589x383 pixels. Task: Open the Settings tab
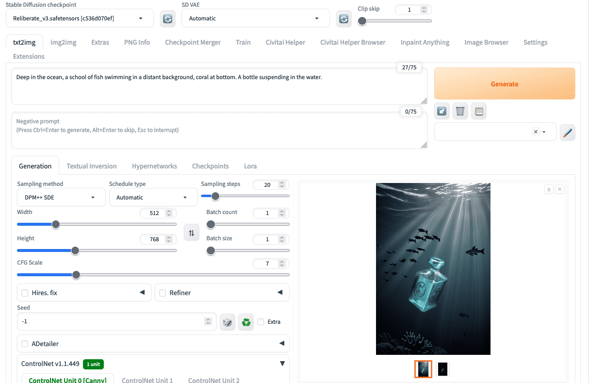(x=535, y=42)
